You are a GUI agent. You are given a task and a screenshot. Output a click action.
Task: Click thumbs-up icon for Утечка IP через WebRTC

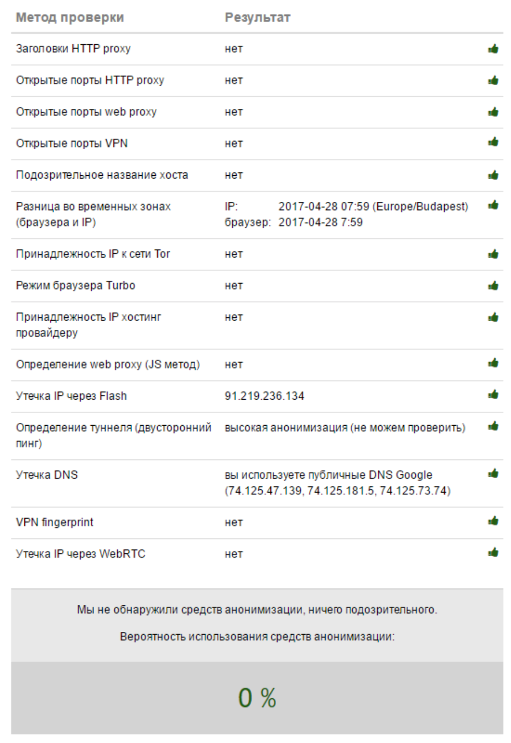[493, 552]
